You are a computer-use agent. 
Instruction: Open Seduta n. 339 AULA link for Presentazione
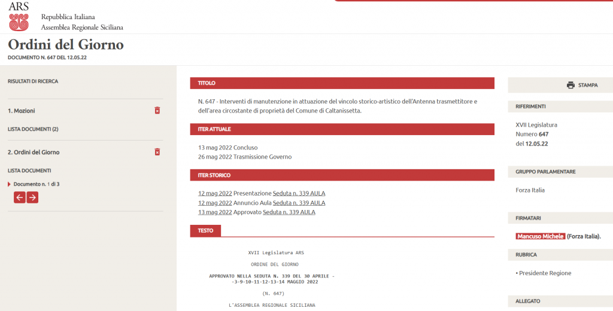pos(299,193)
